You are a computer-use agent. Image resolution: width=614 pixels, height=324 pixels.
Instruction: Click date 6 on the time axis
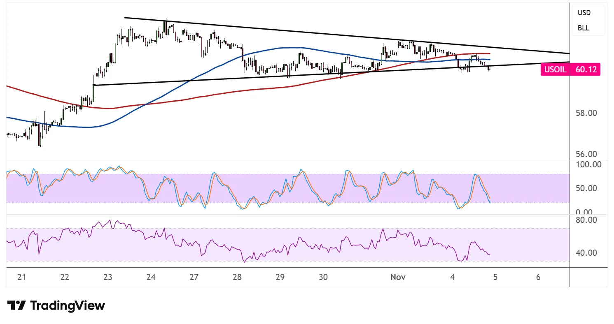538,277
